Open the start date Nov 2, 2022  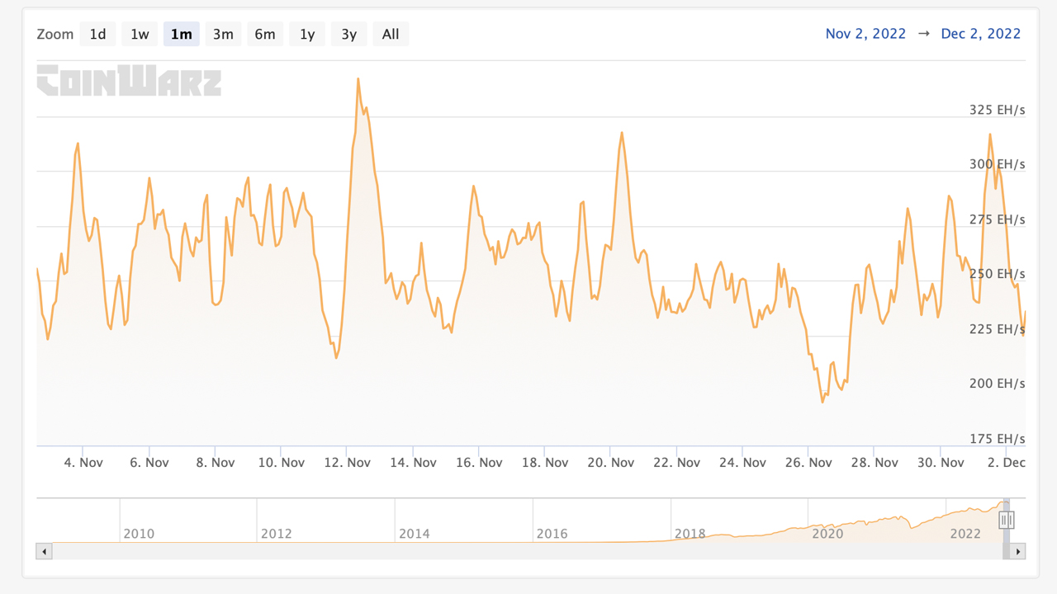click(x=865, y=34)
